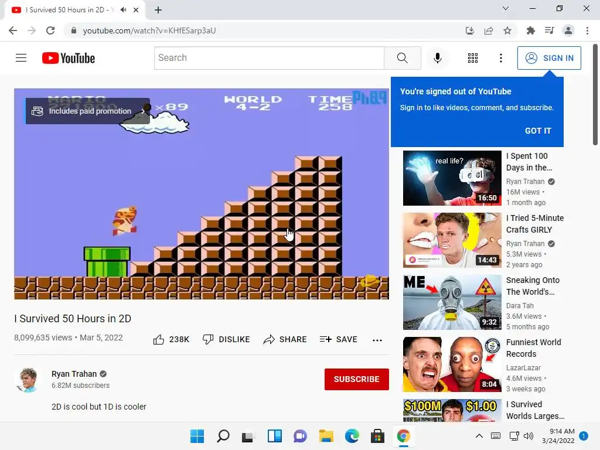Image resolution: width=600 pixels, height=450 pixels.
Task: Click the '8,099,635 views' text
Action: click(x=43, y=337)
